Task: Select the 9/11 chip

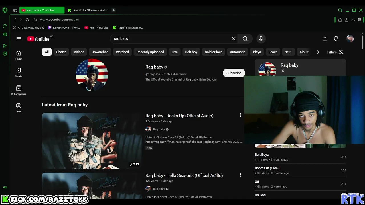Action: click(x=288, y=52)
